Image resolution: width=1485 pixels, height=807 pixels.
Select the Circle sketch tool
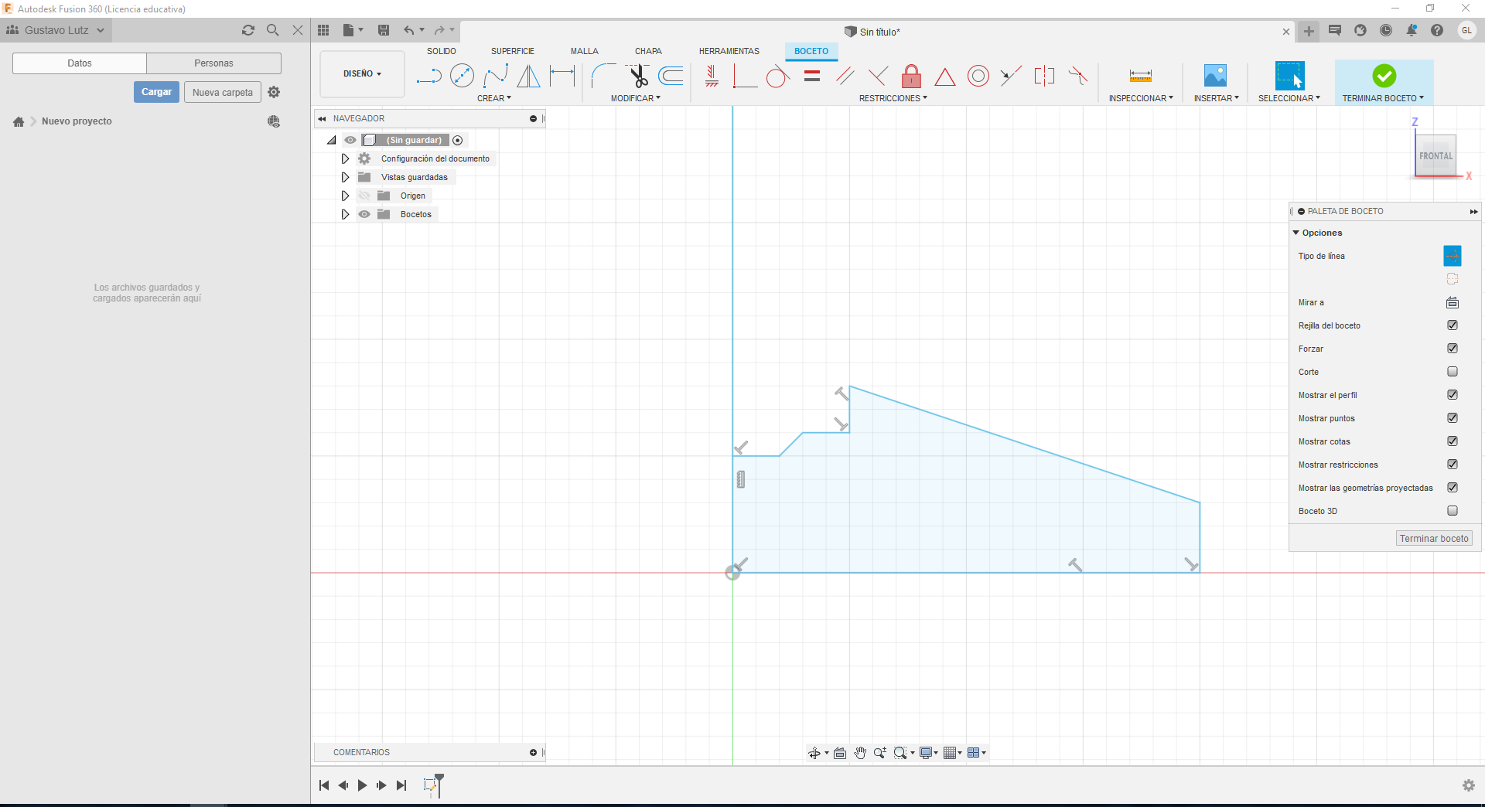462,76
